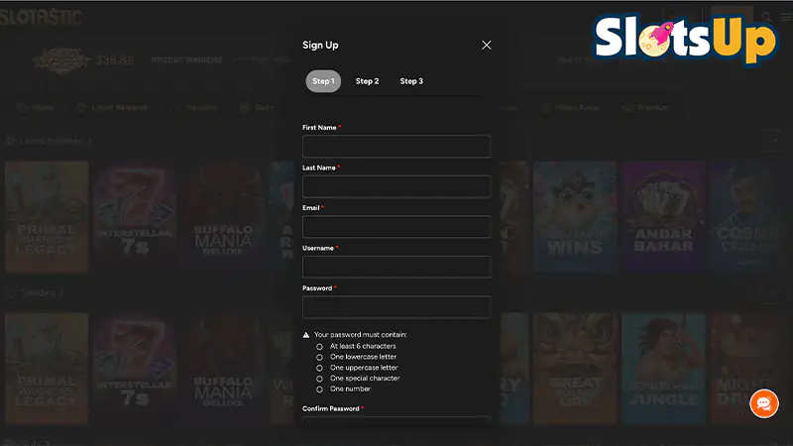
Task: Open Interstellar 7s in Trending row
Action: [135, 369]
